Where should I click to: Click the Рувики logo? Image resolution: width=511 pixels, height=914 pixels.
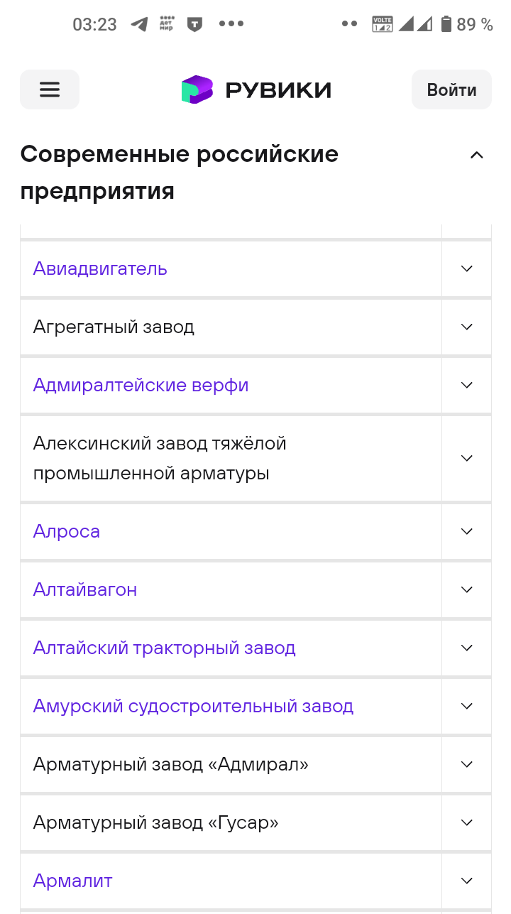(256, 90)
